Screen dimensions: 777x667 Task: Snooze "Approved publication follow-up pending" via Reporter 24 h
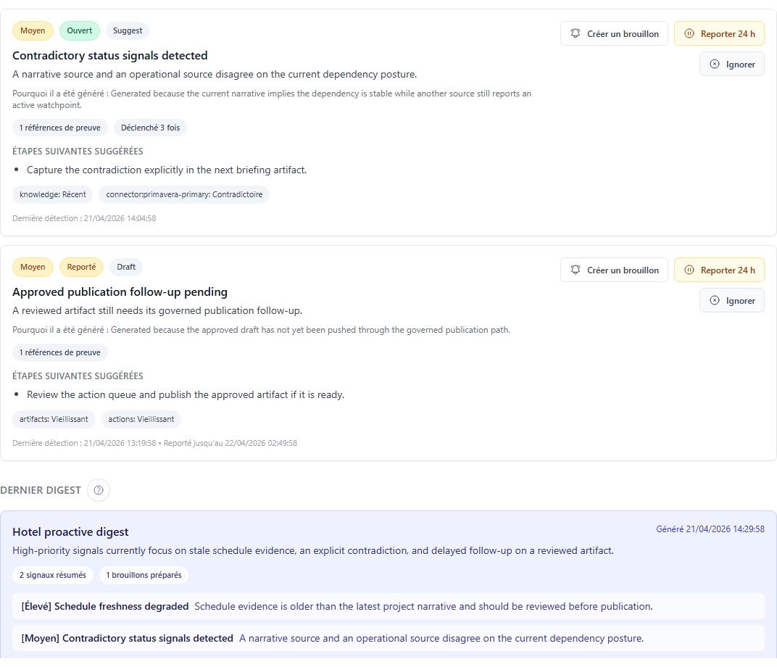(x=719, y=270)
